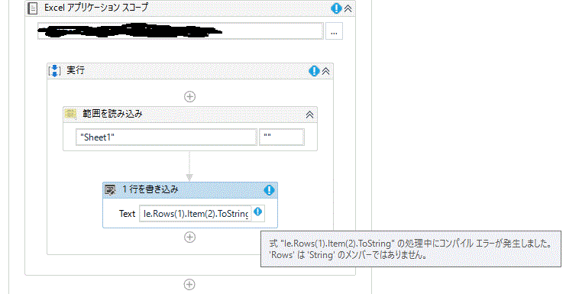Click the error icon beside Text field
This screenshot has height=294, width=566.
click(x=257, y=212)
